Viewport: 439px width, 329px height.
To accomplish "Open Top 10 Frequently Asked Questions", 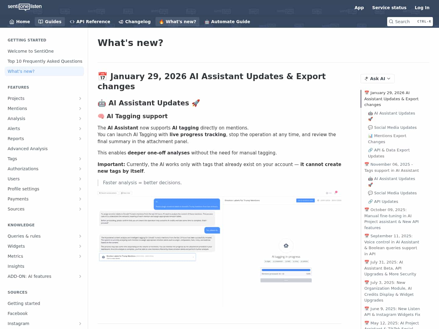I will pyautogui.click(x=45, y=61).
